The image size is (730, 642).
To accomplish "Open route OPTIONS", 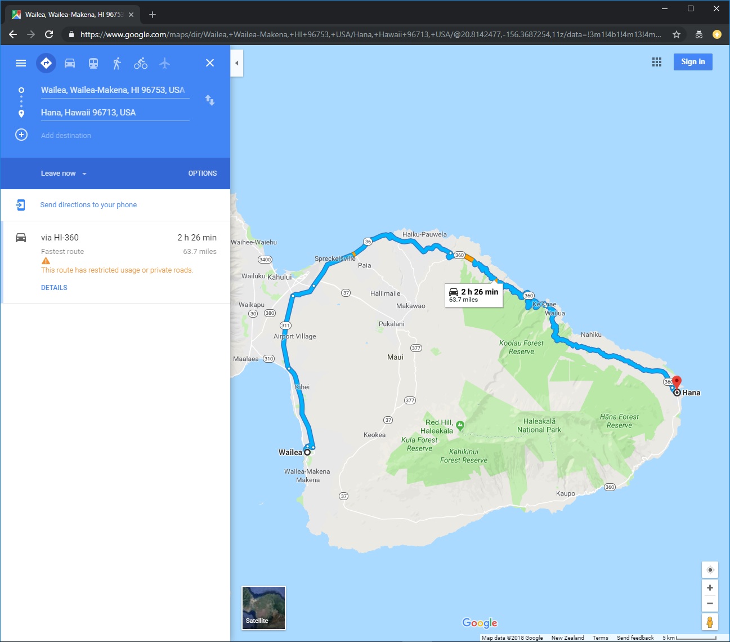I will tap(203, 173).
